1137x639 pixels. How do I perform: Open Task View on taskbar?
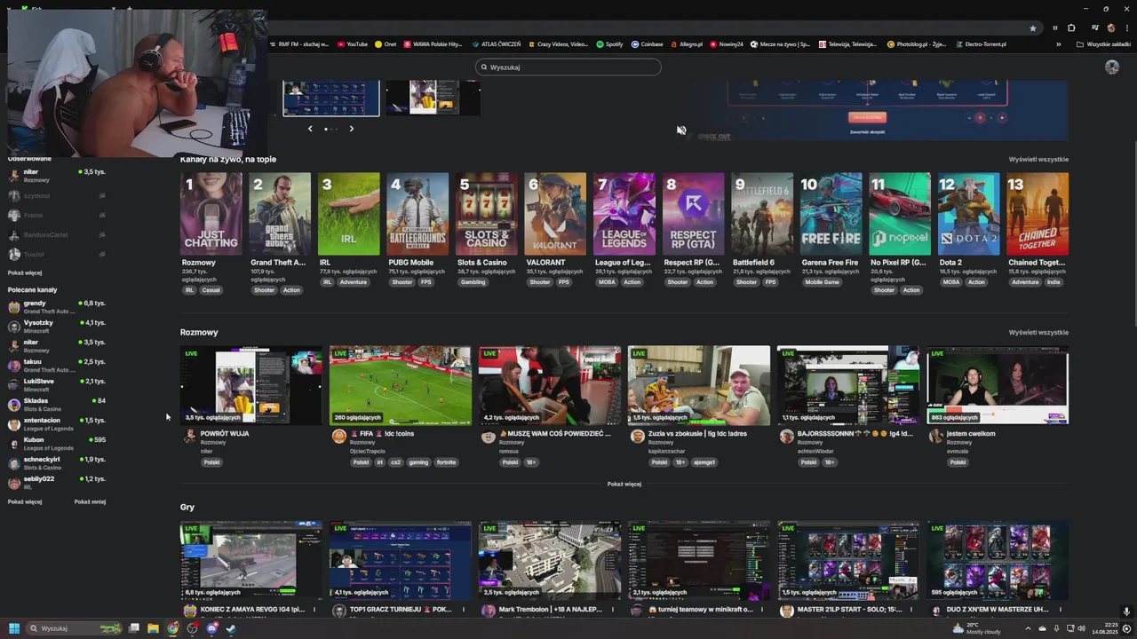(x=134, y=628)
